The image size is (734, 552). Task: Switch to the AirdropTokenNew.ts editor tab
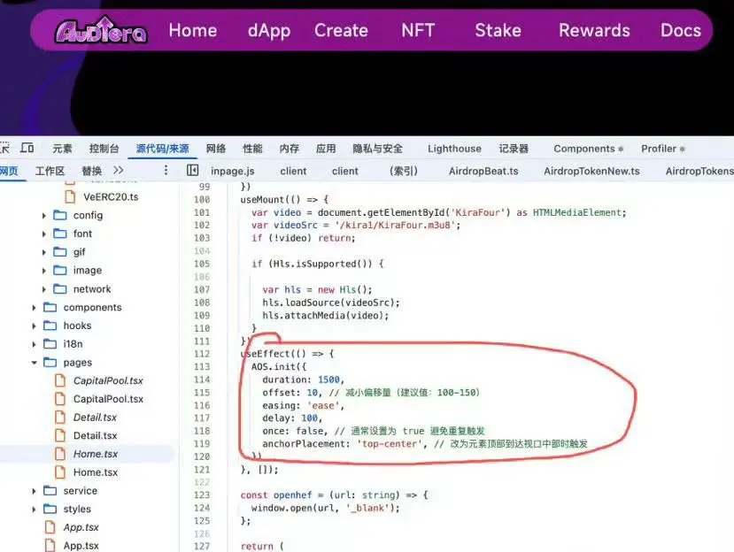tap(591, 172)
